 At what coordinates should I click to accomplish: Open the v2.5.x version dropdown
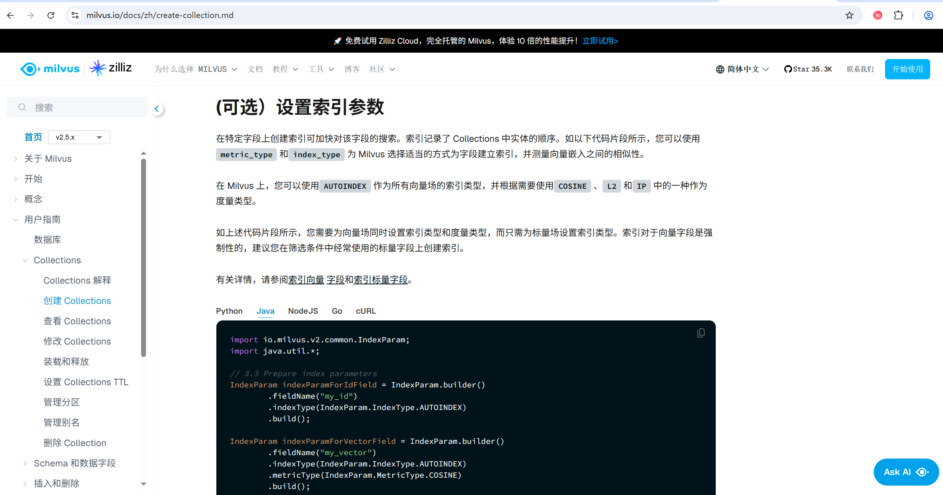point(79,137)
